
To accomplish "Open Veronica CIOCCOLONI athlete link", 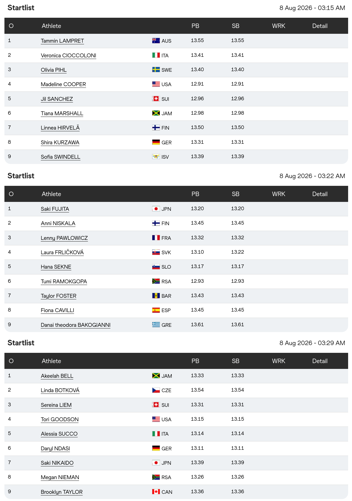I will coord(69,55).
